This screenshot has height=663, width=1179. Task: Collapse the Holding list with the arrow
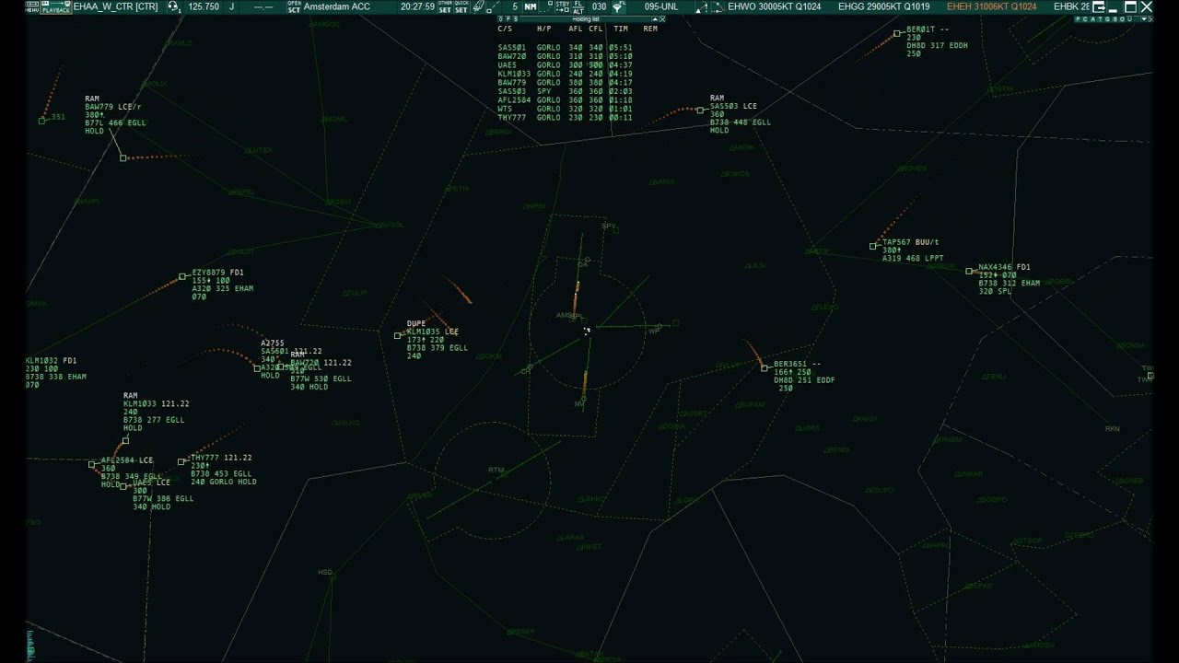point(655,19)
